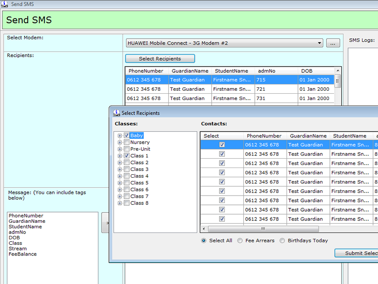The width and height of the screenshot is (378, 284).
Task: Click the Select Recipients dialog title icon
Action: click(x=116, y=113)
